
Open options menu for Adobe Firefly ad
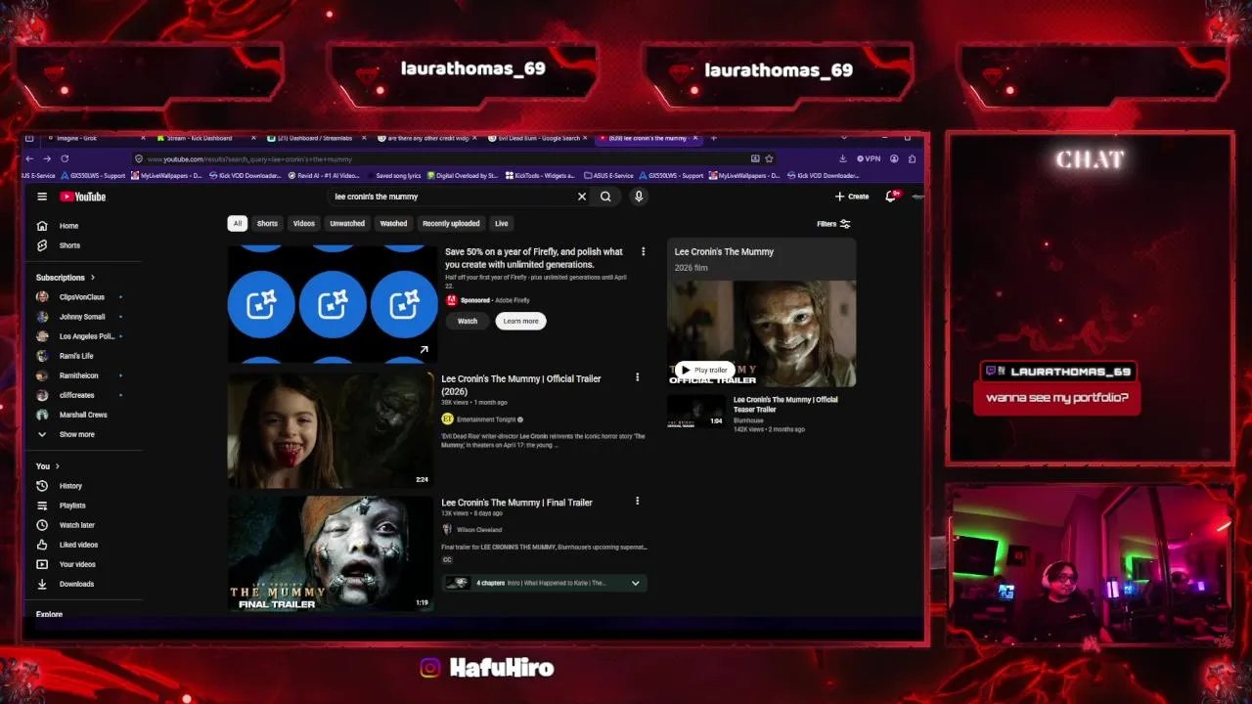(643, 252)
